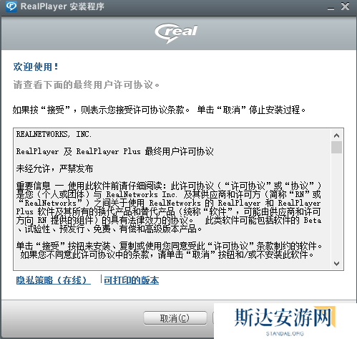The image size is (357, 339).
Task: Click the 未经允许，严禁发布 line
Action: tap(54, 169)
